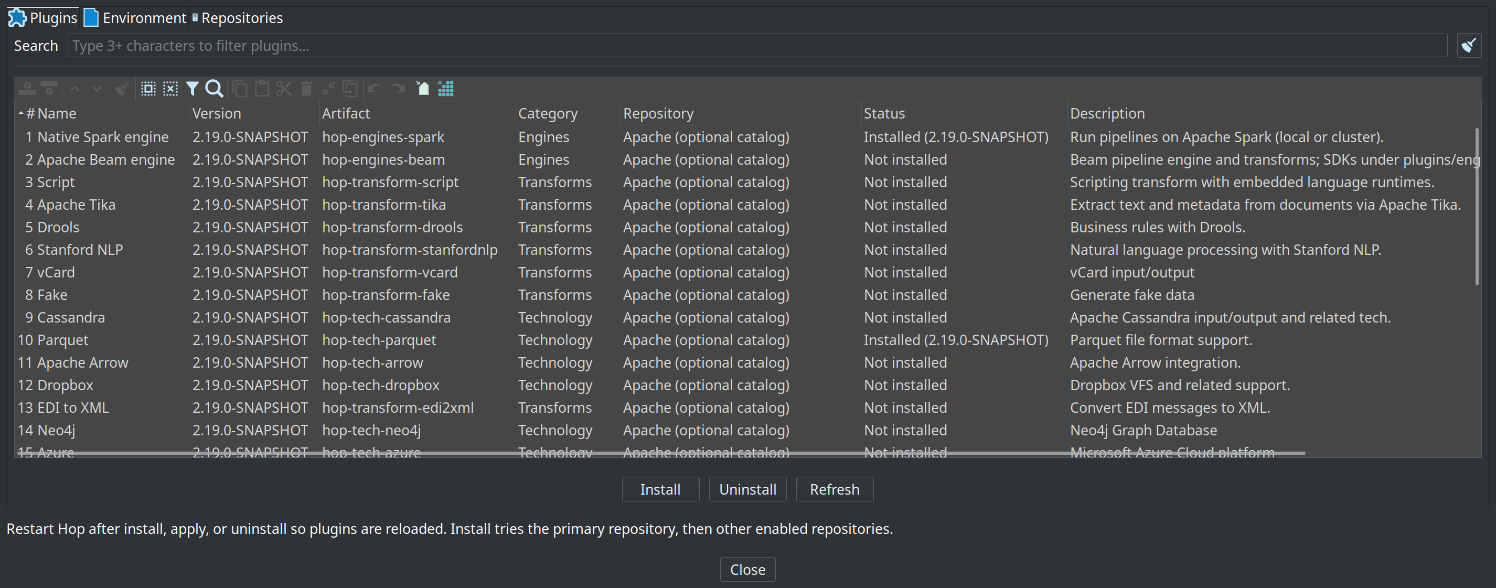Click the undo arrow icon

(375, 89)
